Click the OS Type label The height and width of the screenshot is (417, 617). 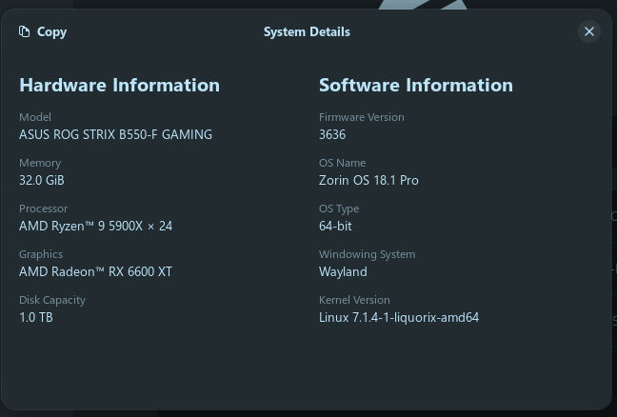[x=339, y=208]
